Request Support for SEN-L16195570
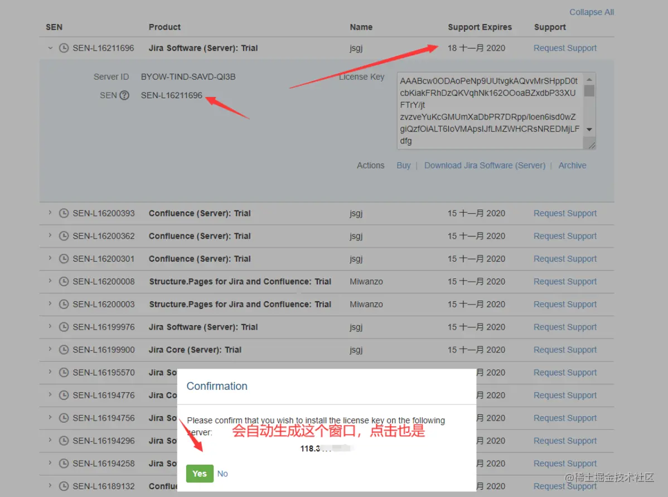 565,373
